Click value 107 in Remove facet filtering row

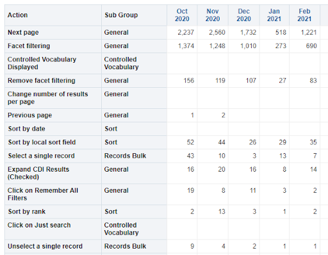pyautogui.click(x=250, y=81)
